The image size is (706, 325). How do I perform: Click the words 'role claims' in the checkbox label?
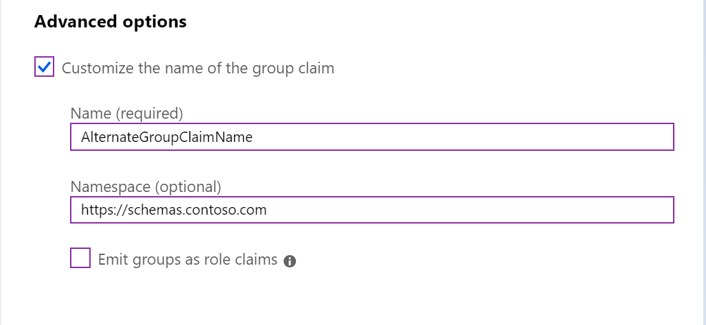tap(242, 259)
